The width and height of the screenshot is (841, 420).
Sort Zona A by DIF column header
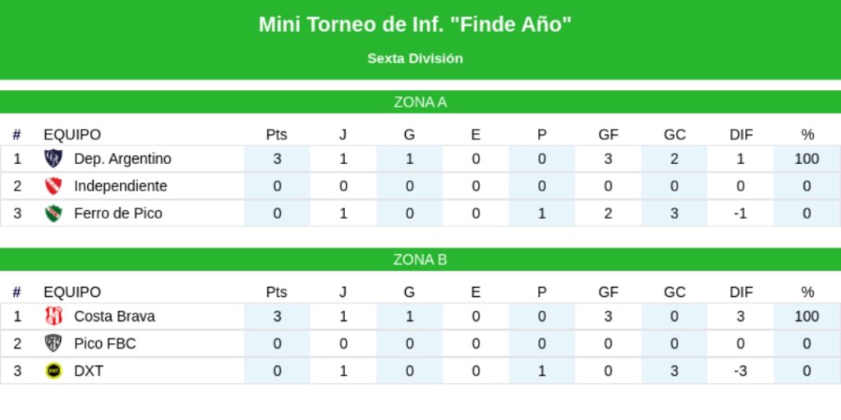pos(741,135)
